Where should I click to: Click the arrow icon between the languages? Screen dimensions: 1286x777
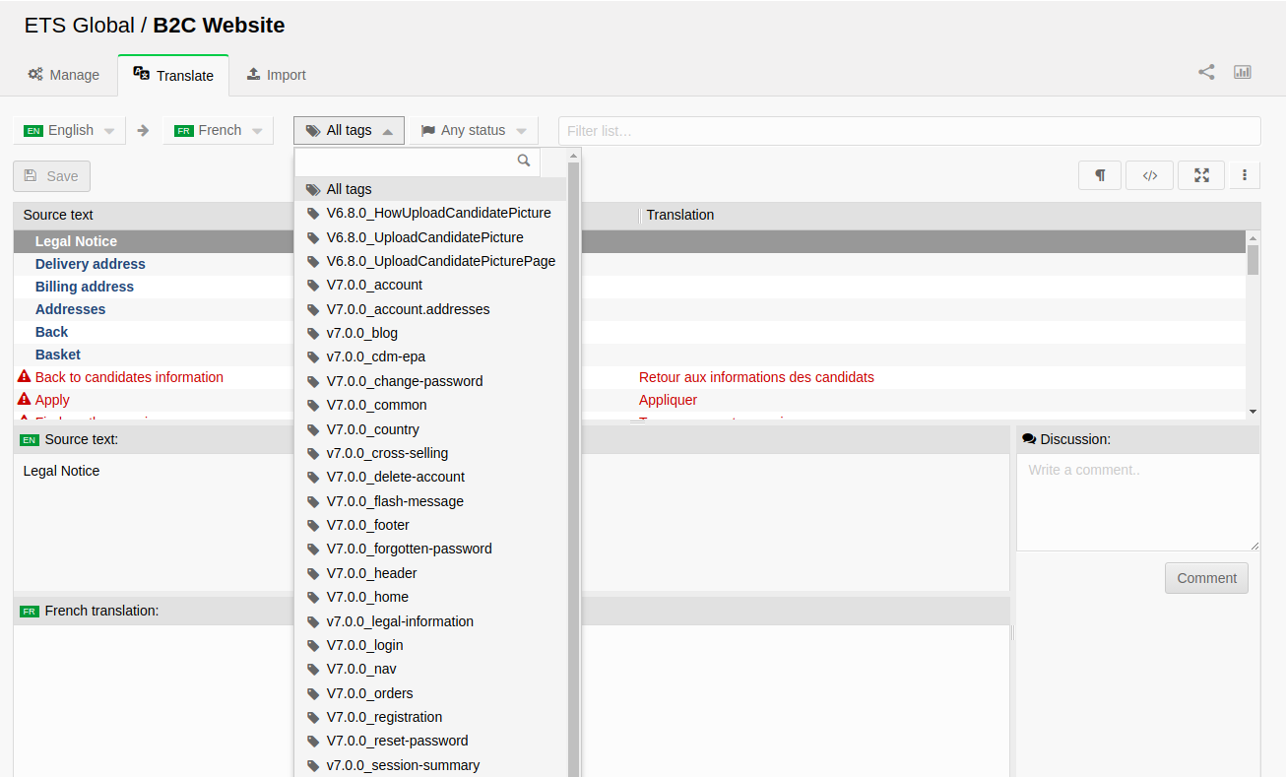[x=143, y=130]
